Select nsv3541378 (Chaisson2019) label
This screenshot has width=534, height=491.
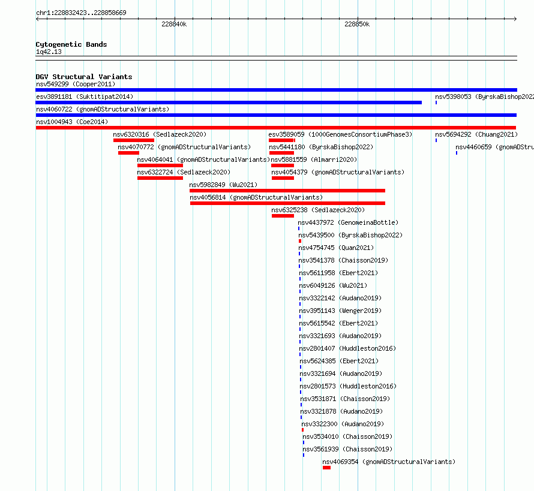tap(343, 260)
